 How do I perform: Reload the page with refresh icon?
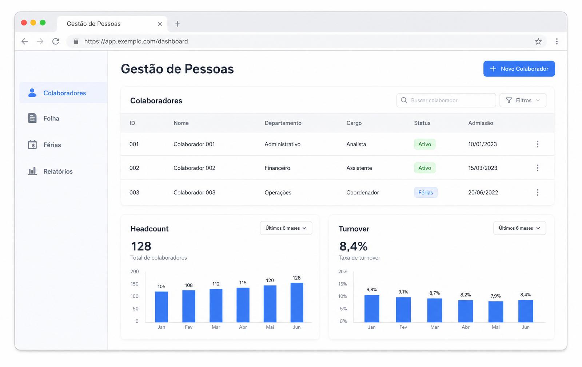[56, 42]
